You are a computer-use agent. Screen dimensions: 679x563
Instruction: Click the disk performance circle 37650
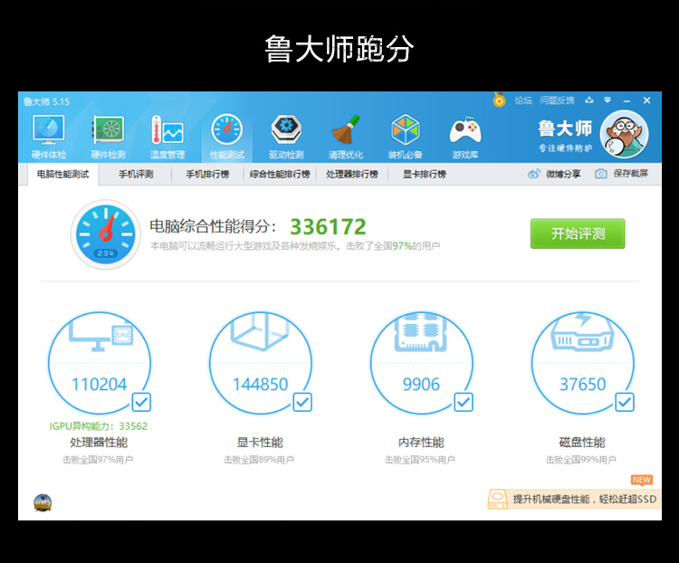point(582,363)
